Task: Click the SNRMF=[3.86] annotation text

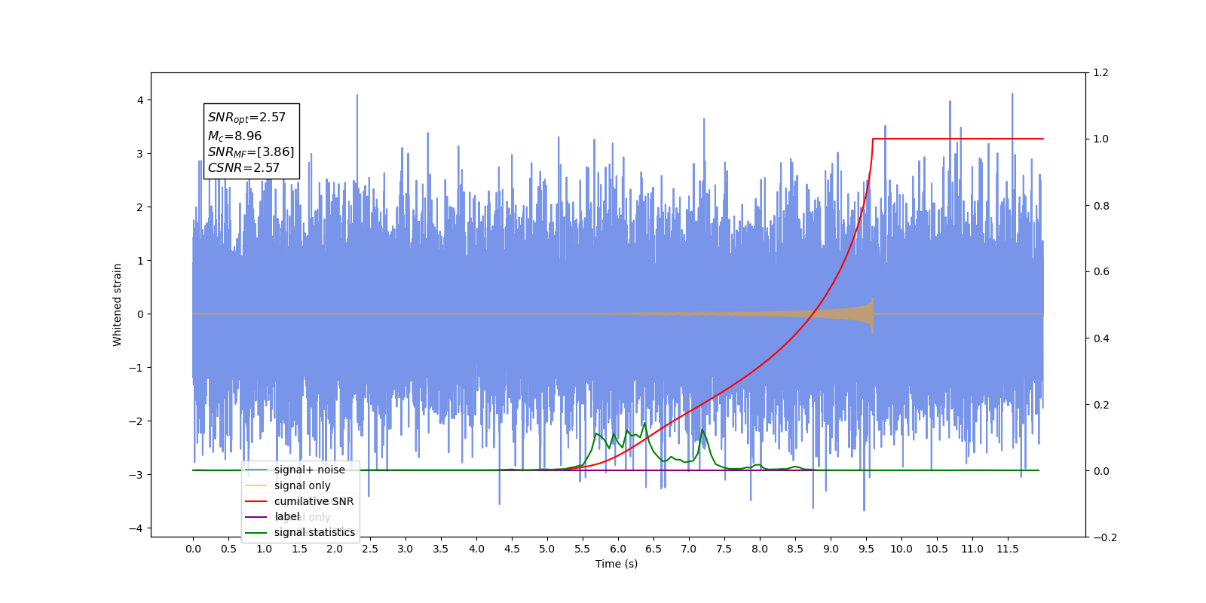Action: click(x=251, y=152)
